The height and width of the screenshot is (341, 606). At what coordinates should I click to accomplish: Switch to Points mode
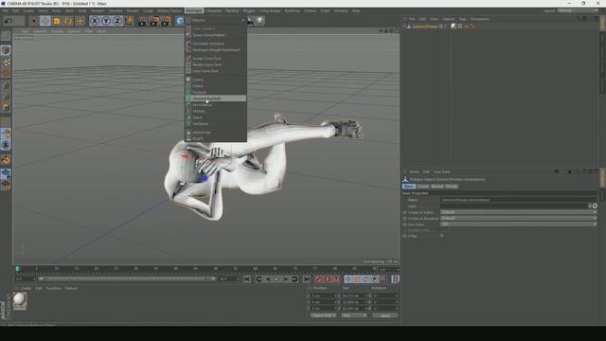point(6,85)
